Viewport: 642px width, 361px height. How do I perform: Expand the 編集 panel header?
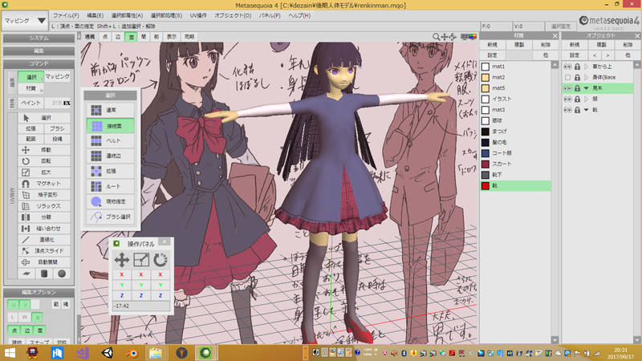(x=39, y=51)
